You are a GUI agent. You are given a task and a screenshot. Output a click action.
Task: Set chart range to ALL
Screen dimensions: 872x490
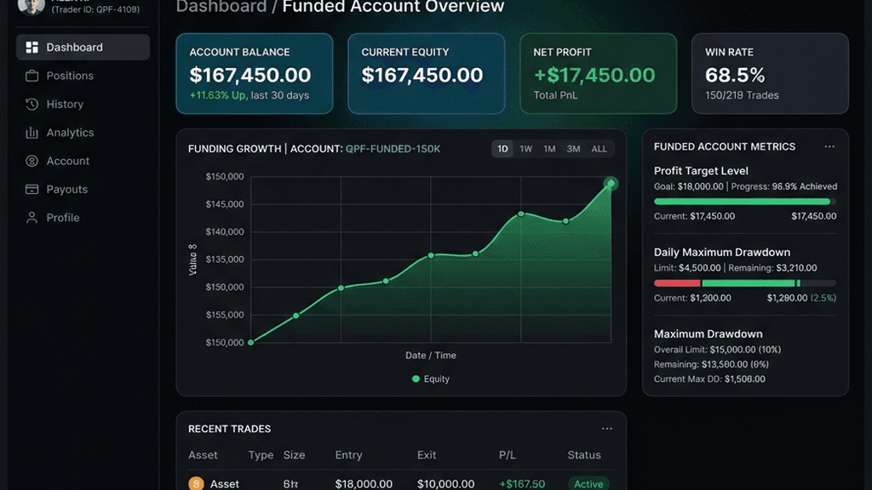point(599,149)
